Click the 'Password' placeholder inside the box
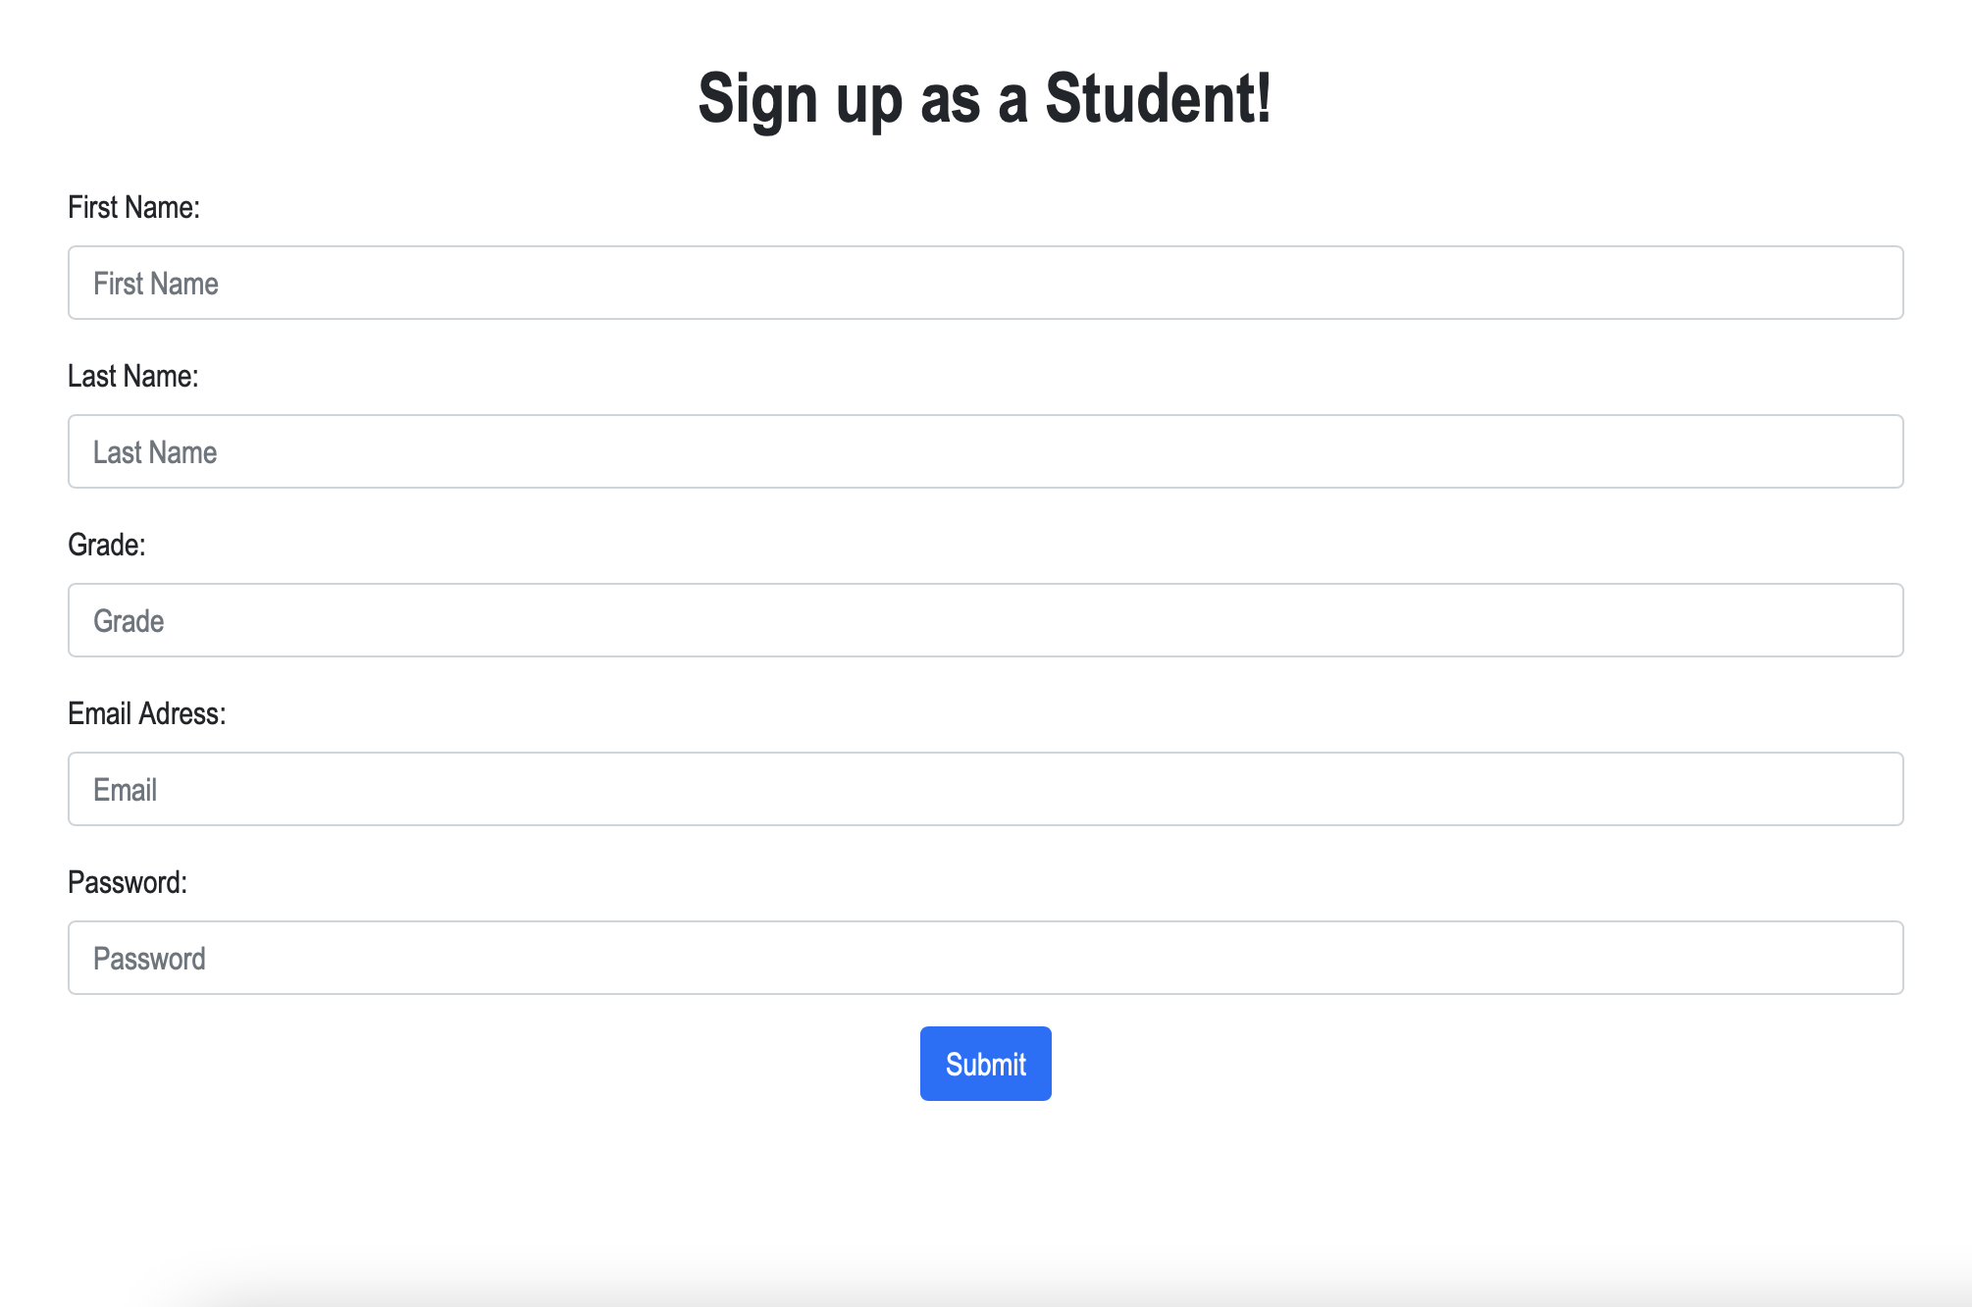1972x1307 pixels. click(148, 959)
